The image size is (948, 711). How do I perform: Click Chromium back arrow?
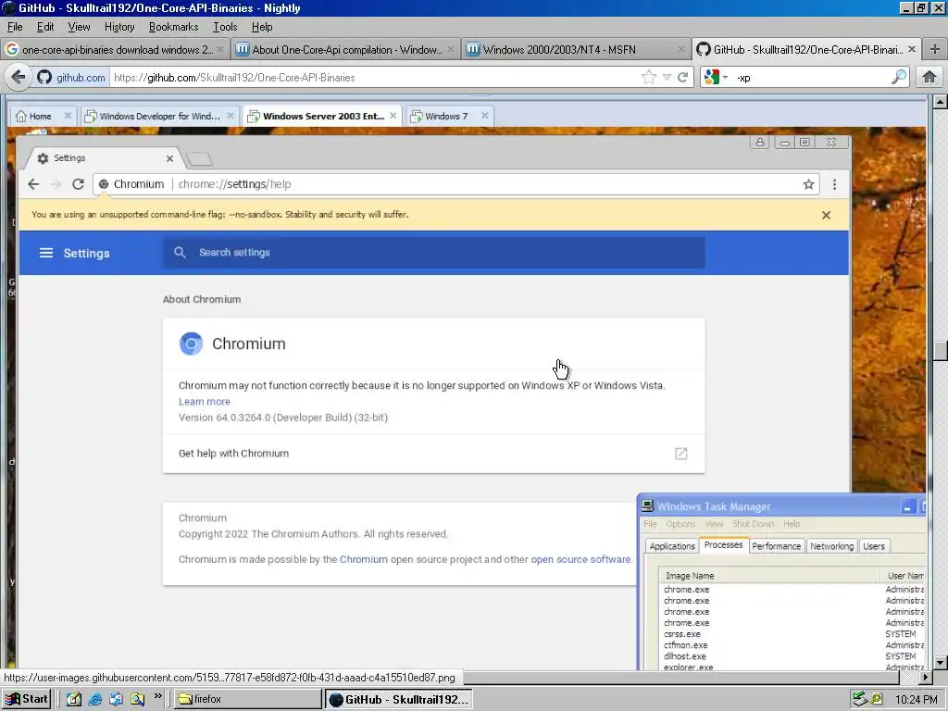click(x=33, y=184)
